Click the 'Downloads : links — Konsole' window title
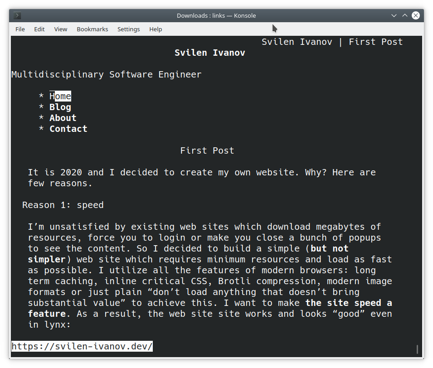The width and height of the screenshot is (433, 368). [x=216, y=15]
